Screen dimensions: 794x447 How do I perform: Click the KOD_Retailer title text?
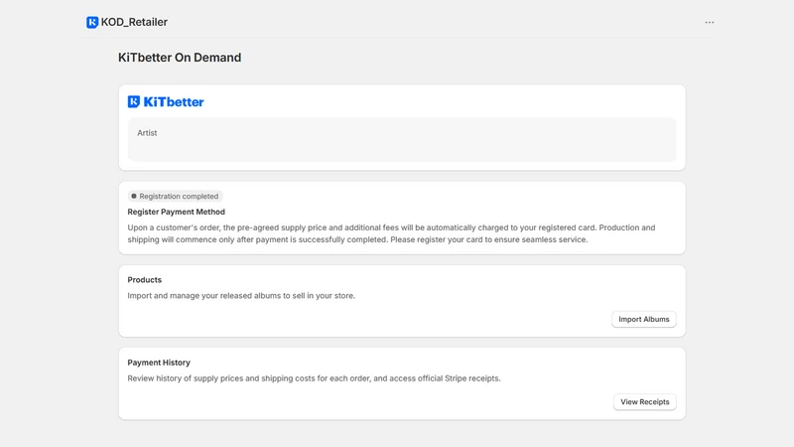(134, 22)
